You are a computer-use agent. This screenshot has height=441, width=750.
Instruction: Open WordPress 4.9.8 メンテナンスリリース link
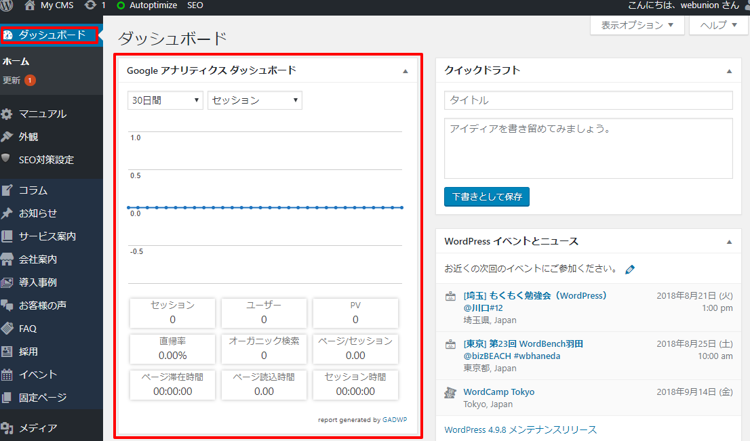tap(520, 429)
